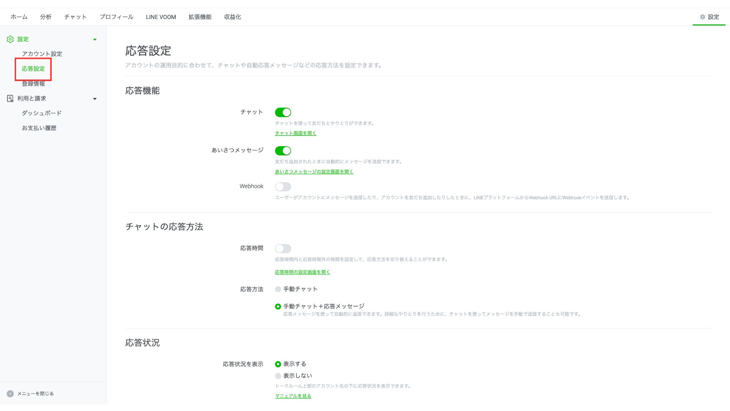Open 登録情報 in the sidebar
730x411 pixels.
click(x=33, y=84)
